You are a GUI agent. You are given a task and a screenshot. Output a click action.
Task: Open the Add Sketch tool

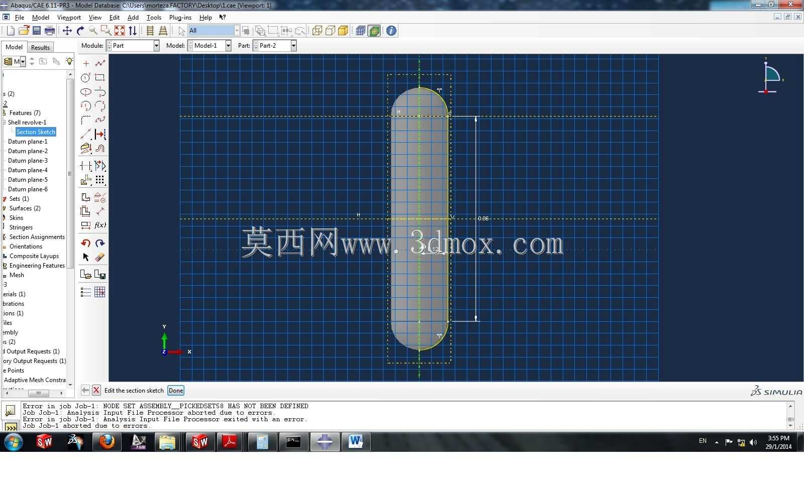click(86, 275)
